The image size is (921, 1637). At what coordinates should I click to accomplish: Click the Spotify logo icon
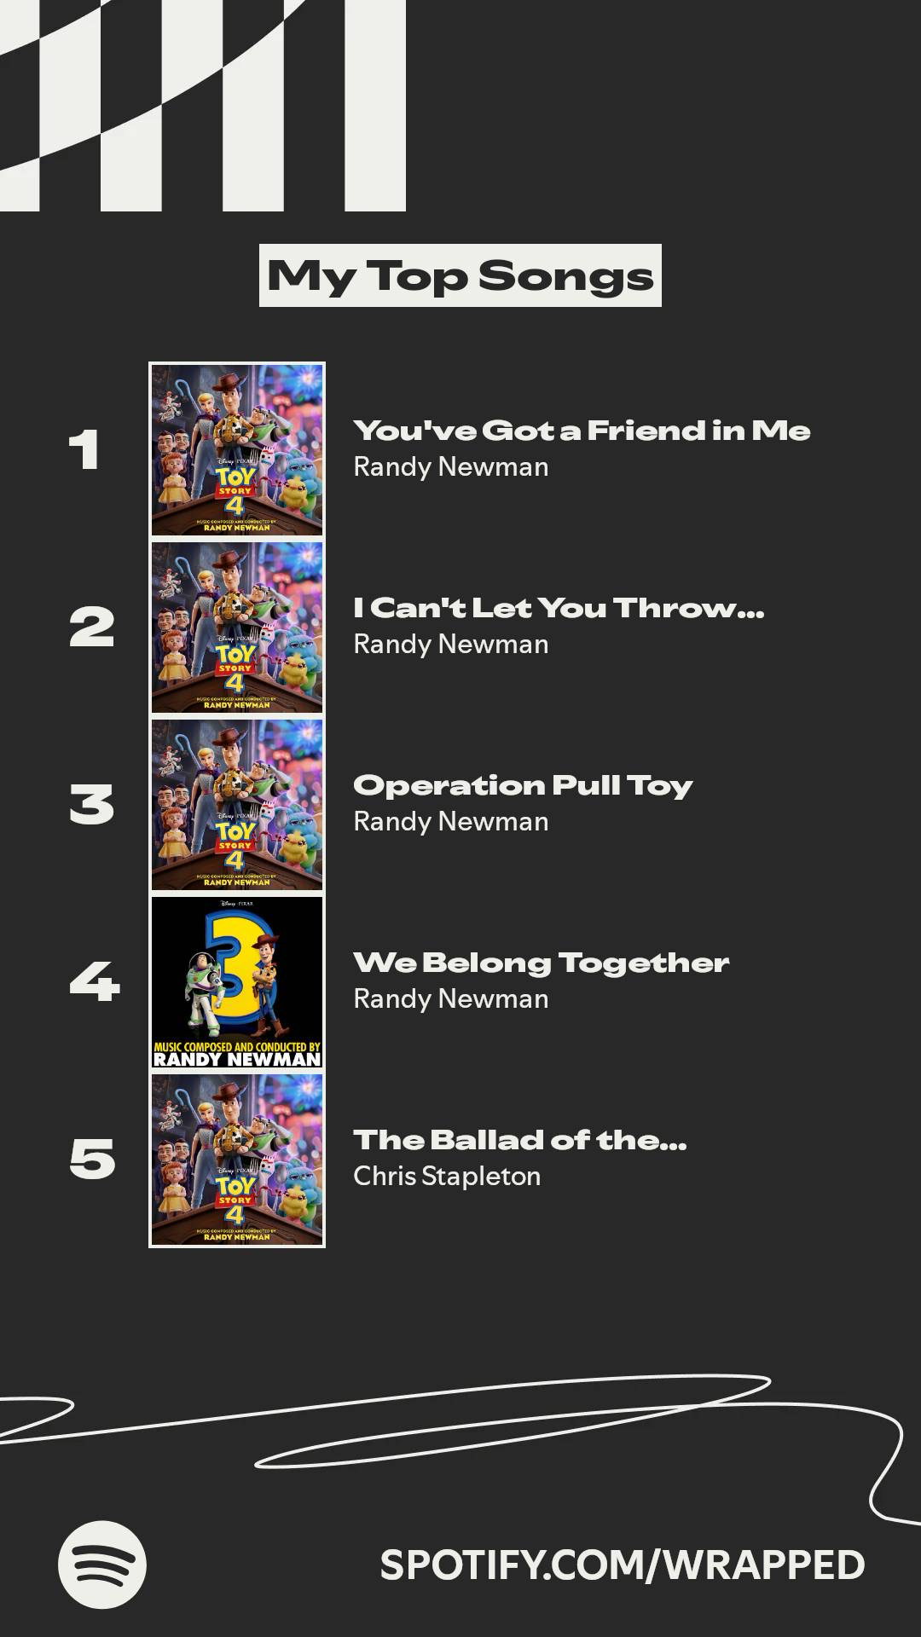coord(102,1565)
